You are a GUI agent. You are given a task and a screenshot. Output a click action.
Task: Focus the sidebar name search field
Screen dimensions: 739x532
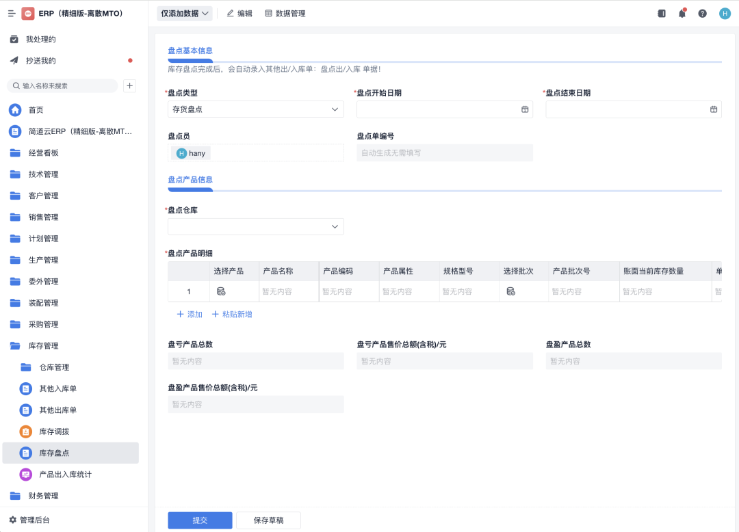(62, 85)
